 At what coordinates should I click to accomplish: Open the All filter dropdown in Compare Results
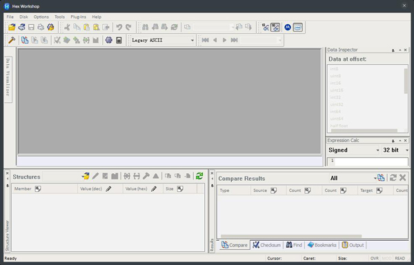353,178
